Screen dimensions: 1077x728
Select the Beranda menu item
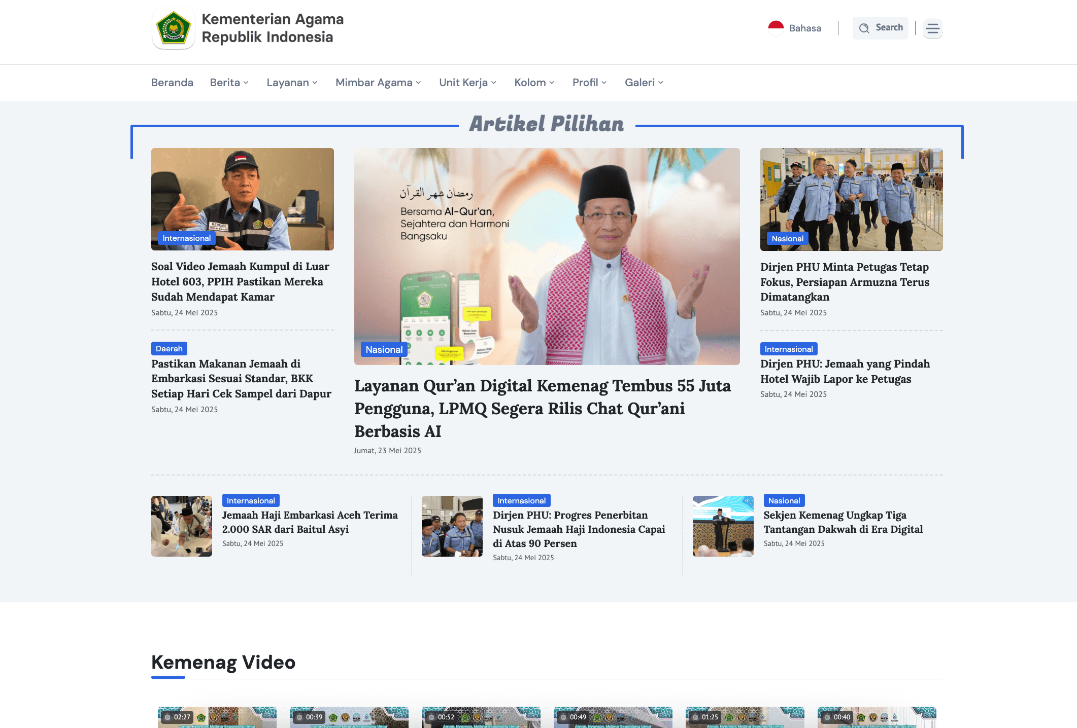[172, 82]
